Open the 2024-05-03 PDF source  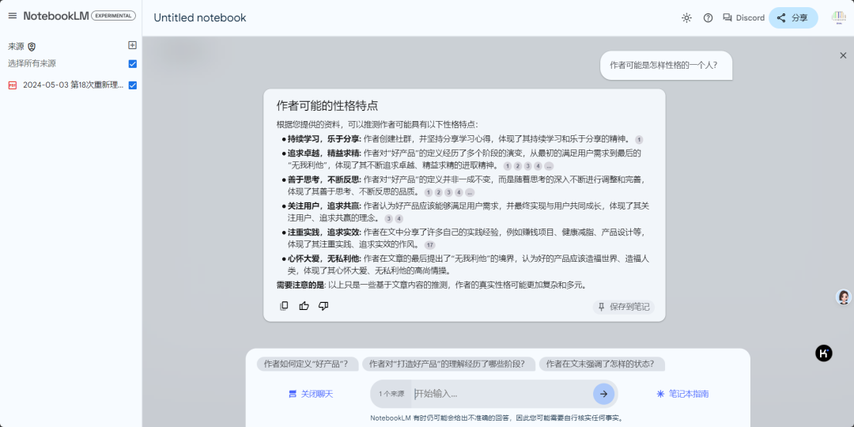tap(71, 85)
